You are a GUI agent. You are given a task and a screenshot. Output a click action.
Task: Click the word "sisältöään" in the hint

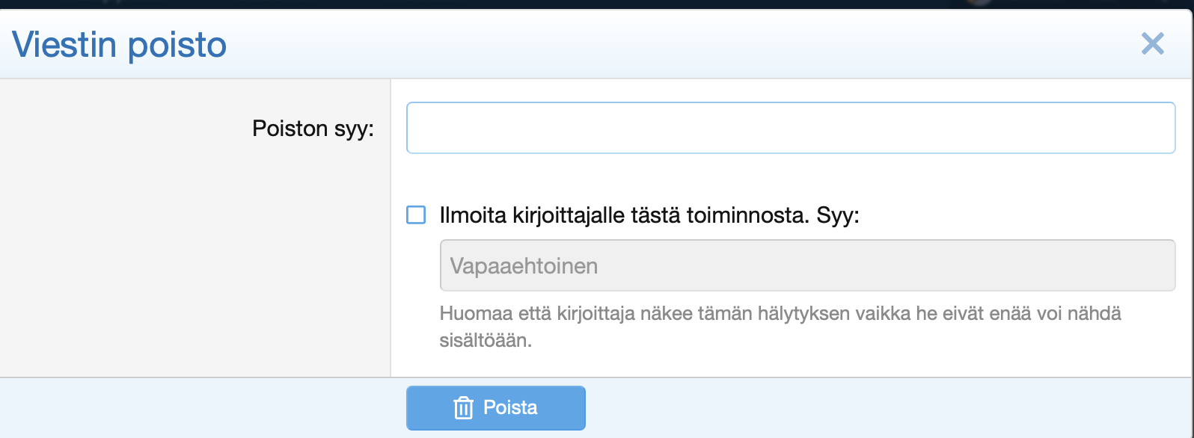coord(485,341)
